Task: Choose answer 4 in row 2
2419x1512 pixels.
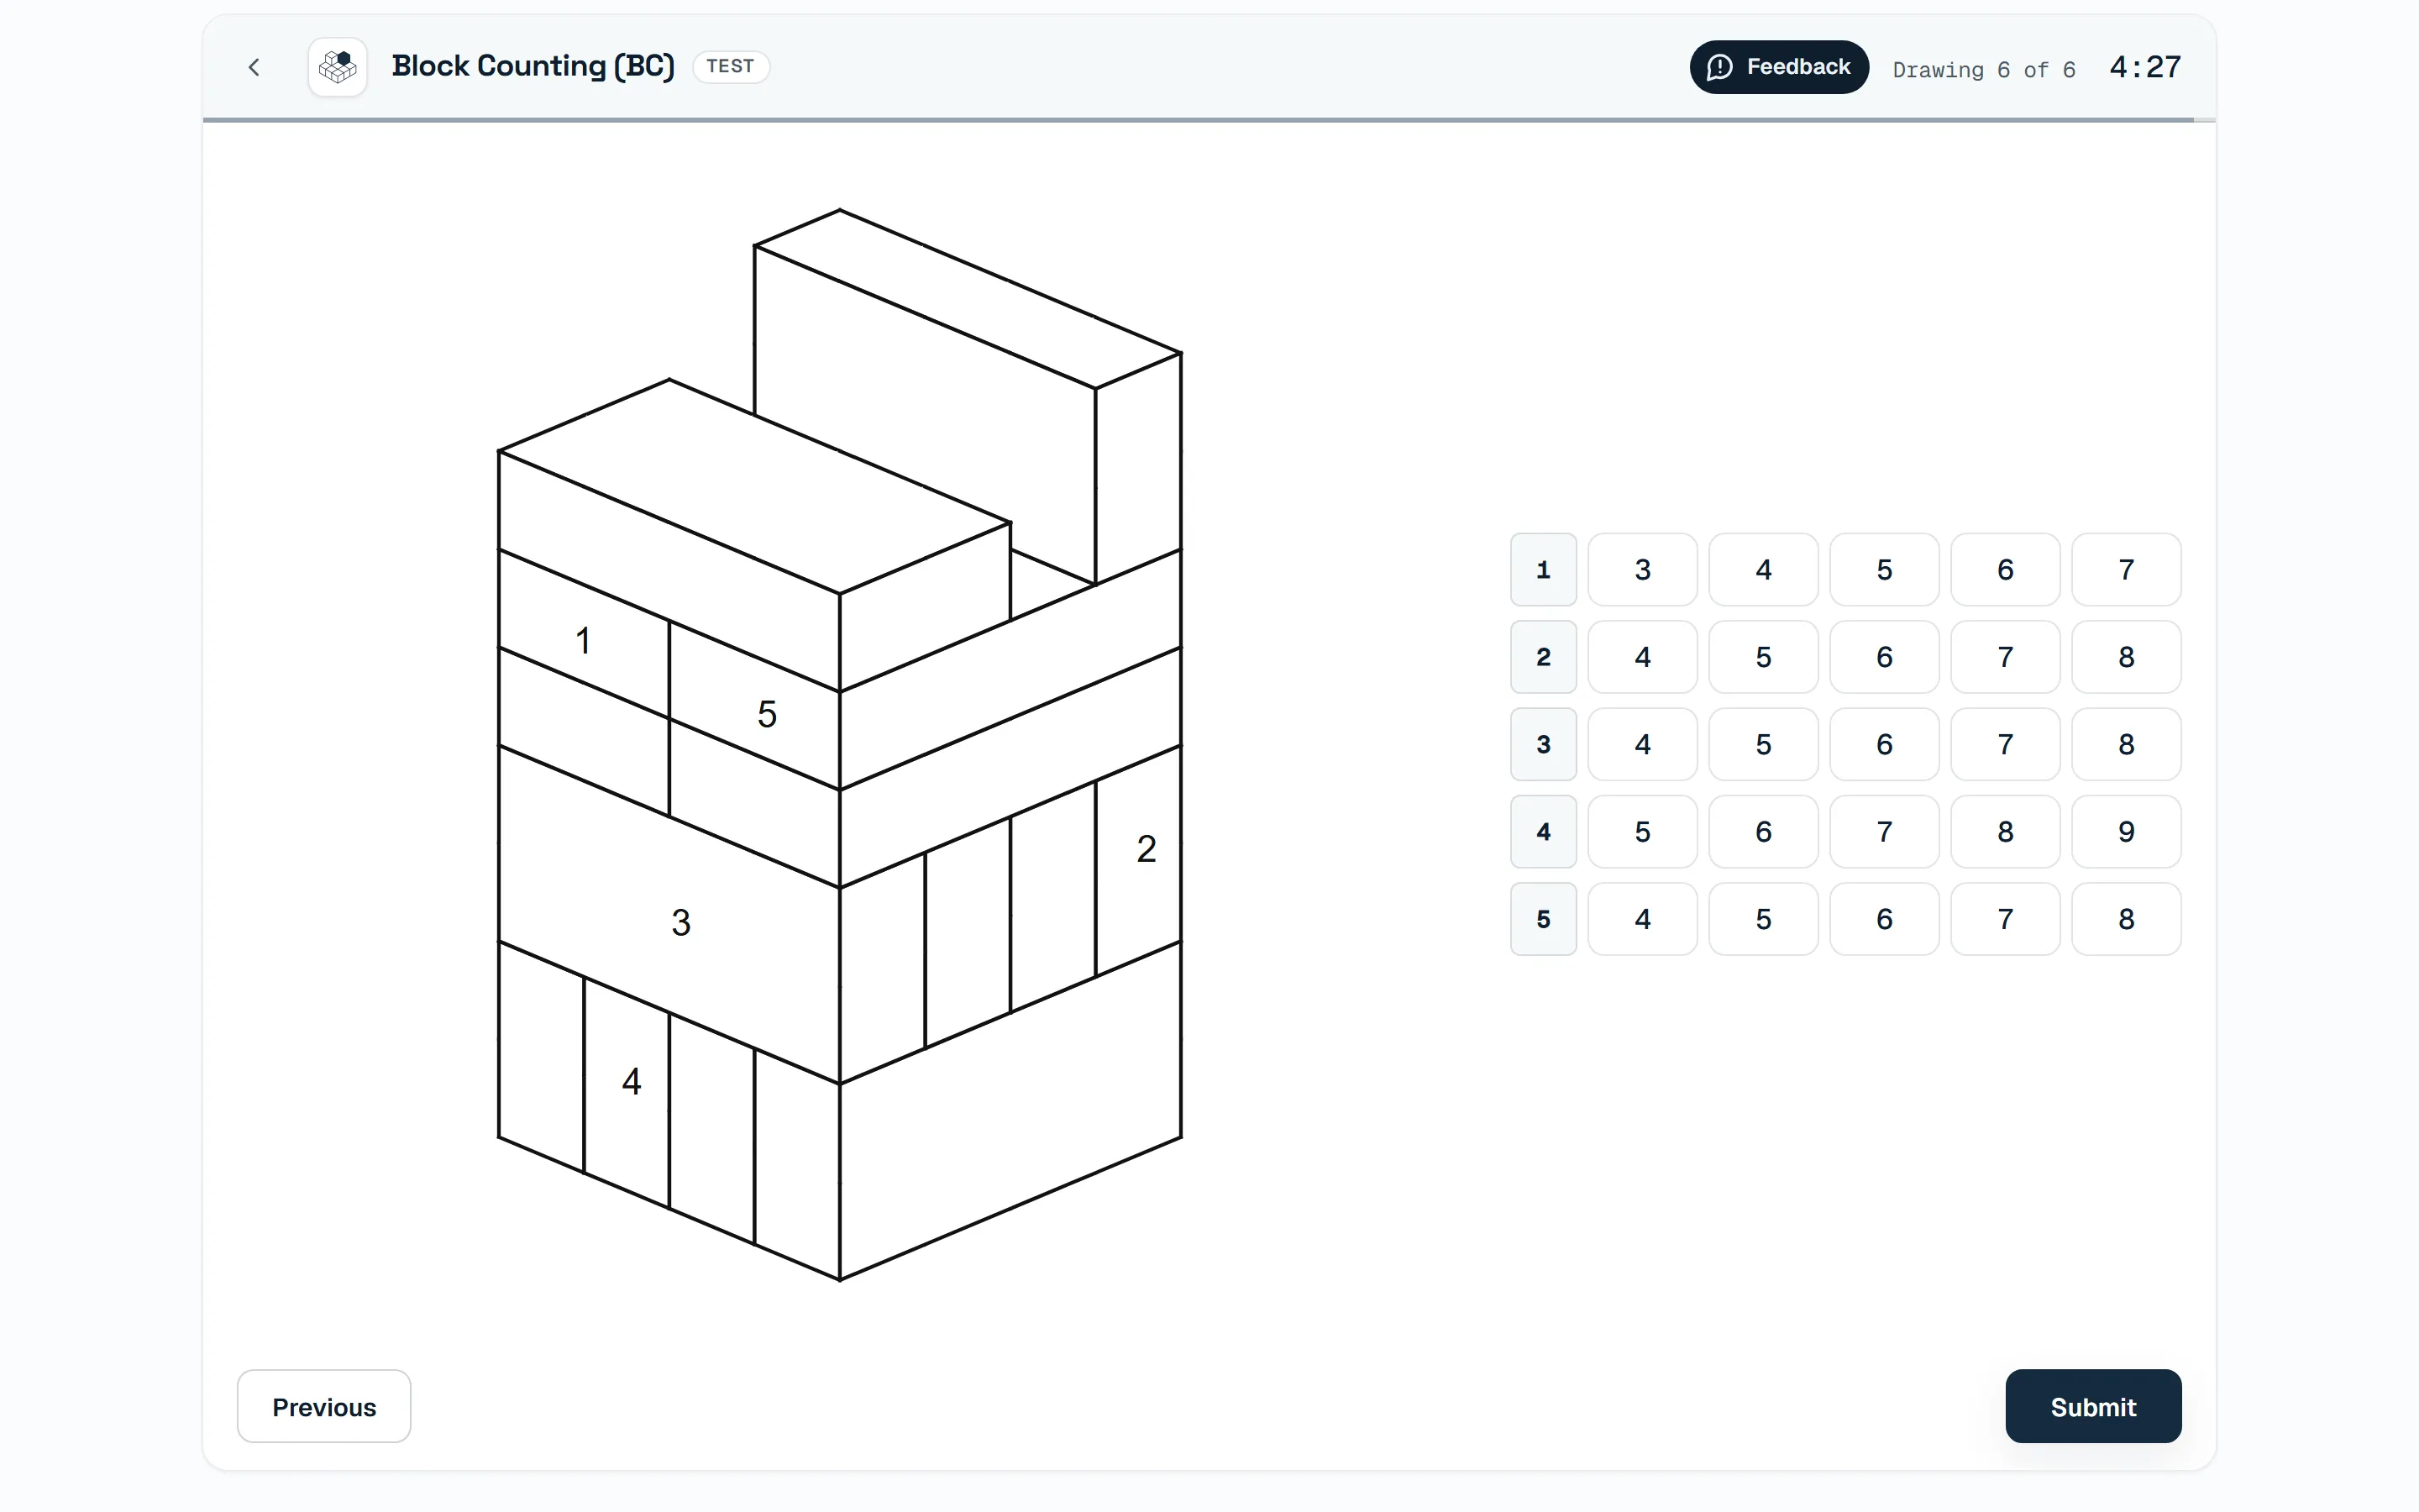Action: pos(1642,657)
